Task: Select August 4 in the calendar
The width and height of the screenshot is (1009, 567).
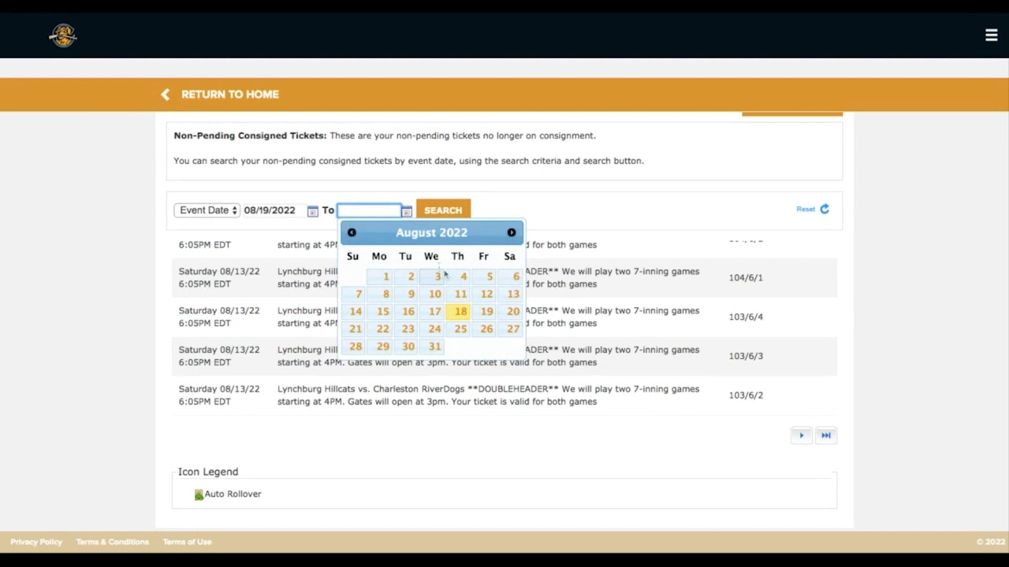Action: point(458,277)
